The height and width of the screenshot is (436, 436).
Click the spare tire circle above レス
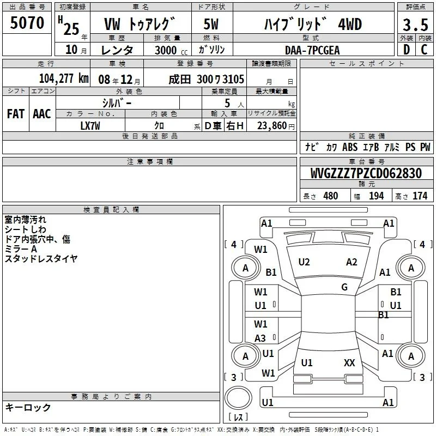point(238,398)
